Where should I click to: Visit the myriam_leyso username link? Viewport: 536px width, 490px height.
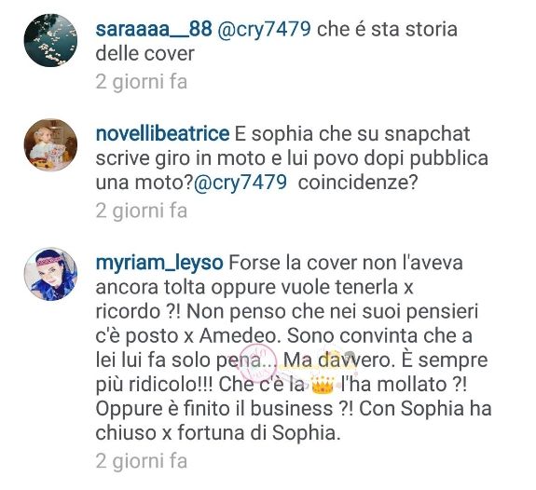(x=159, y=264)
